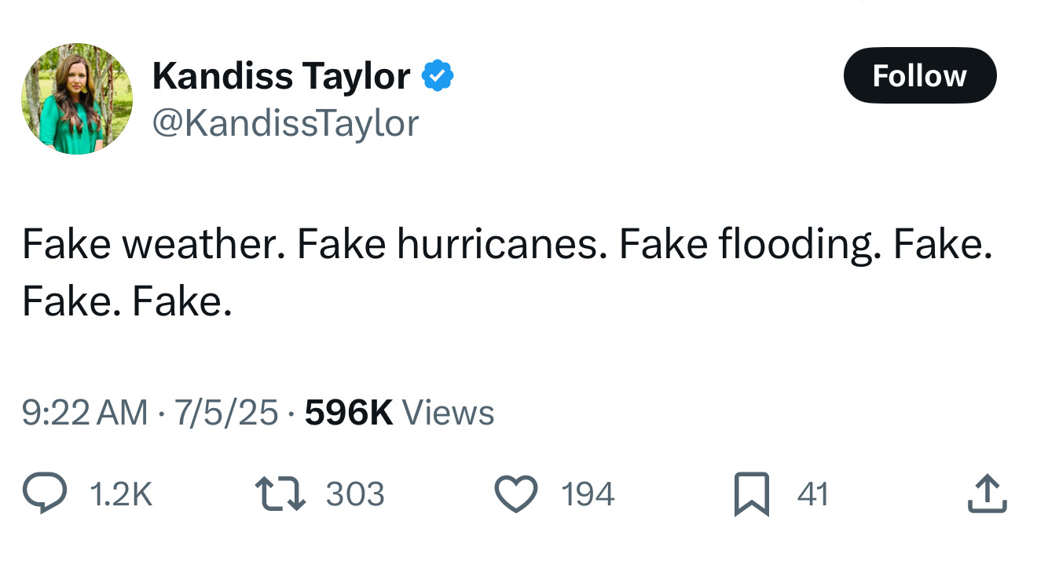Click the reply speech bubble icon
This screenshot has height=576, width=1037.
pyautogui.click(x=45, y=494)
